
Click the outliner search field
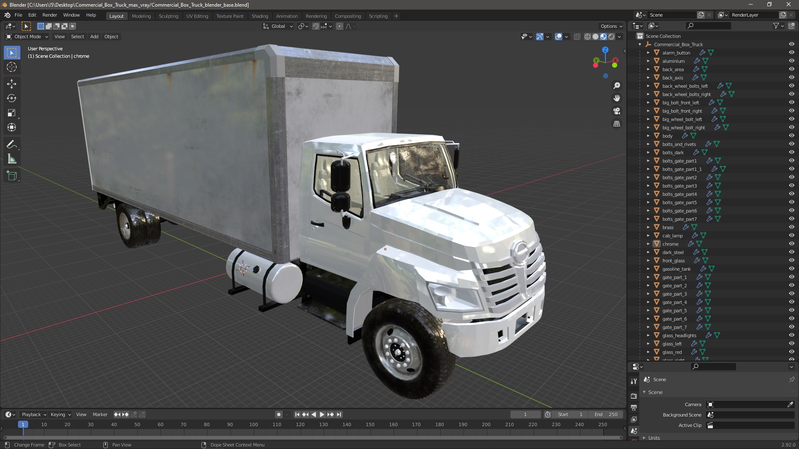point(708,26)
